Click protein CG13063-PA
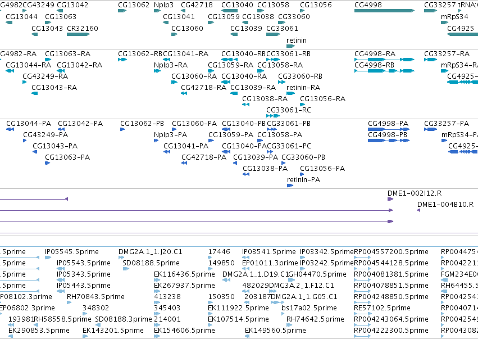The height and width of the screenshot is (339, 478). (x=67, y=157)
